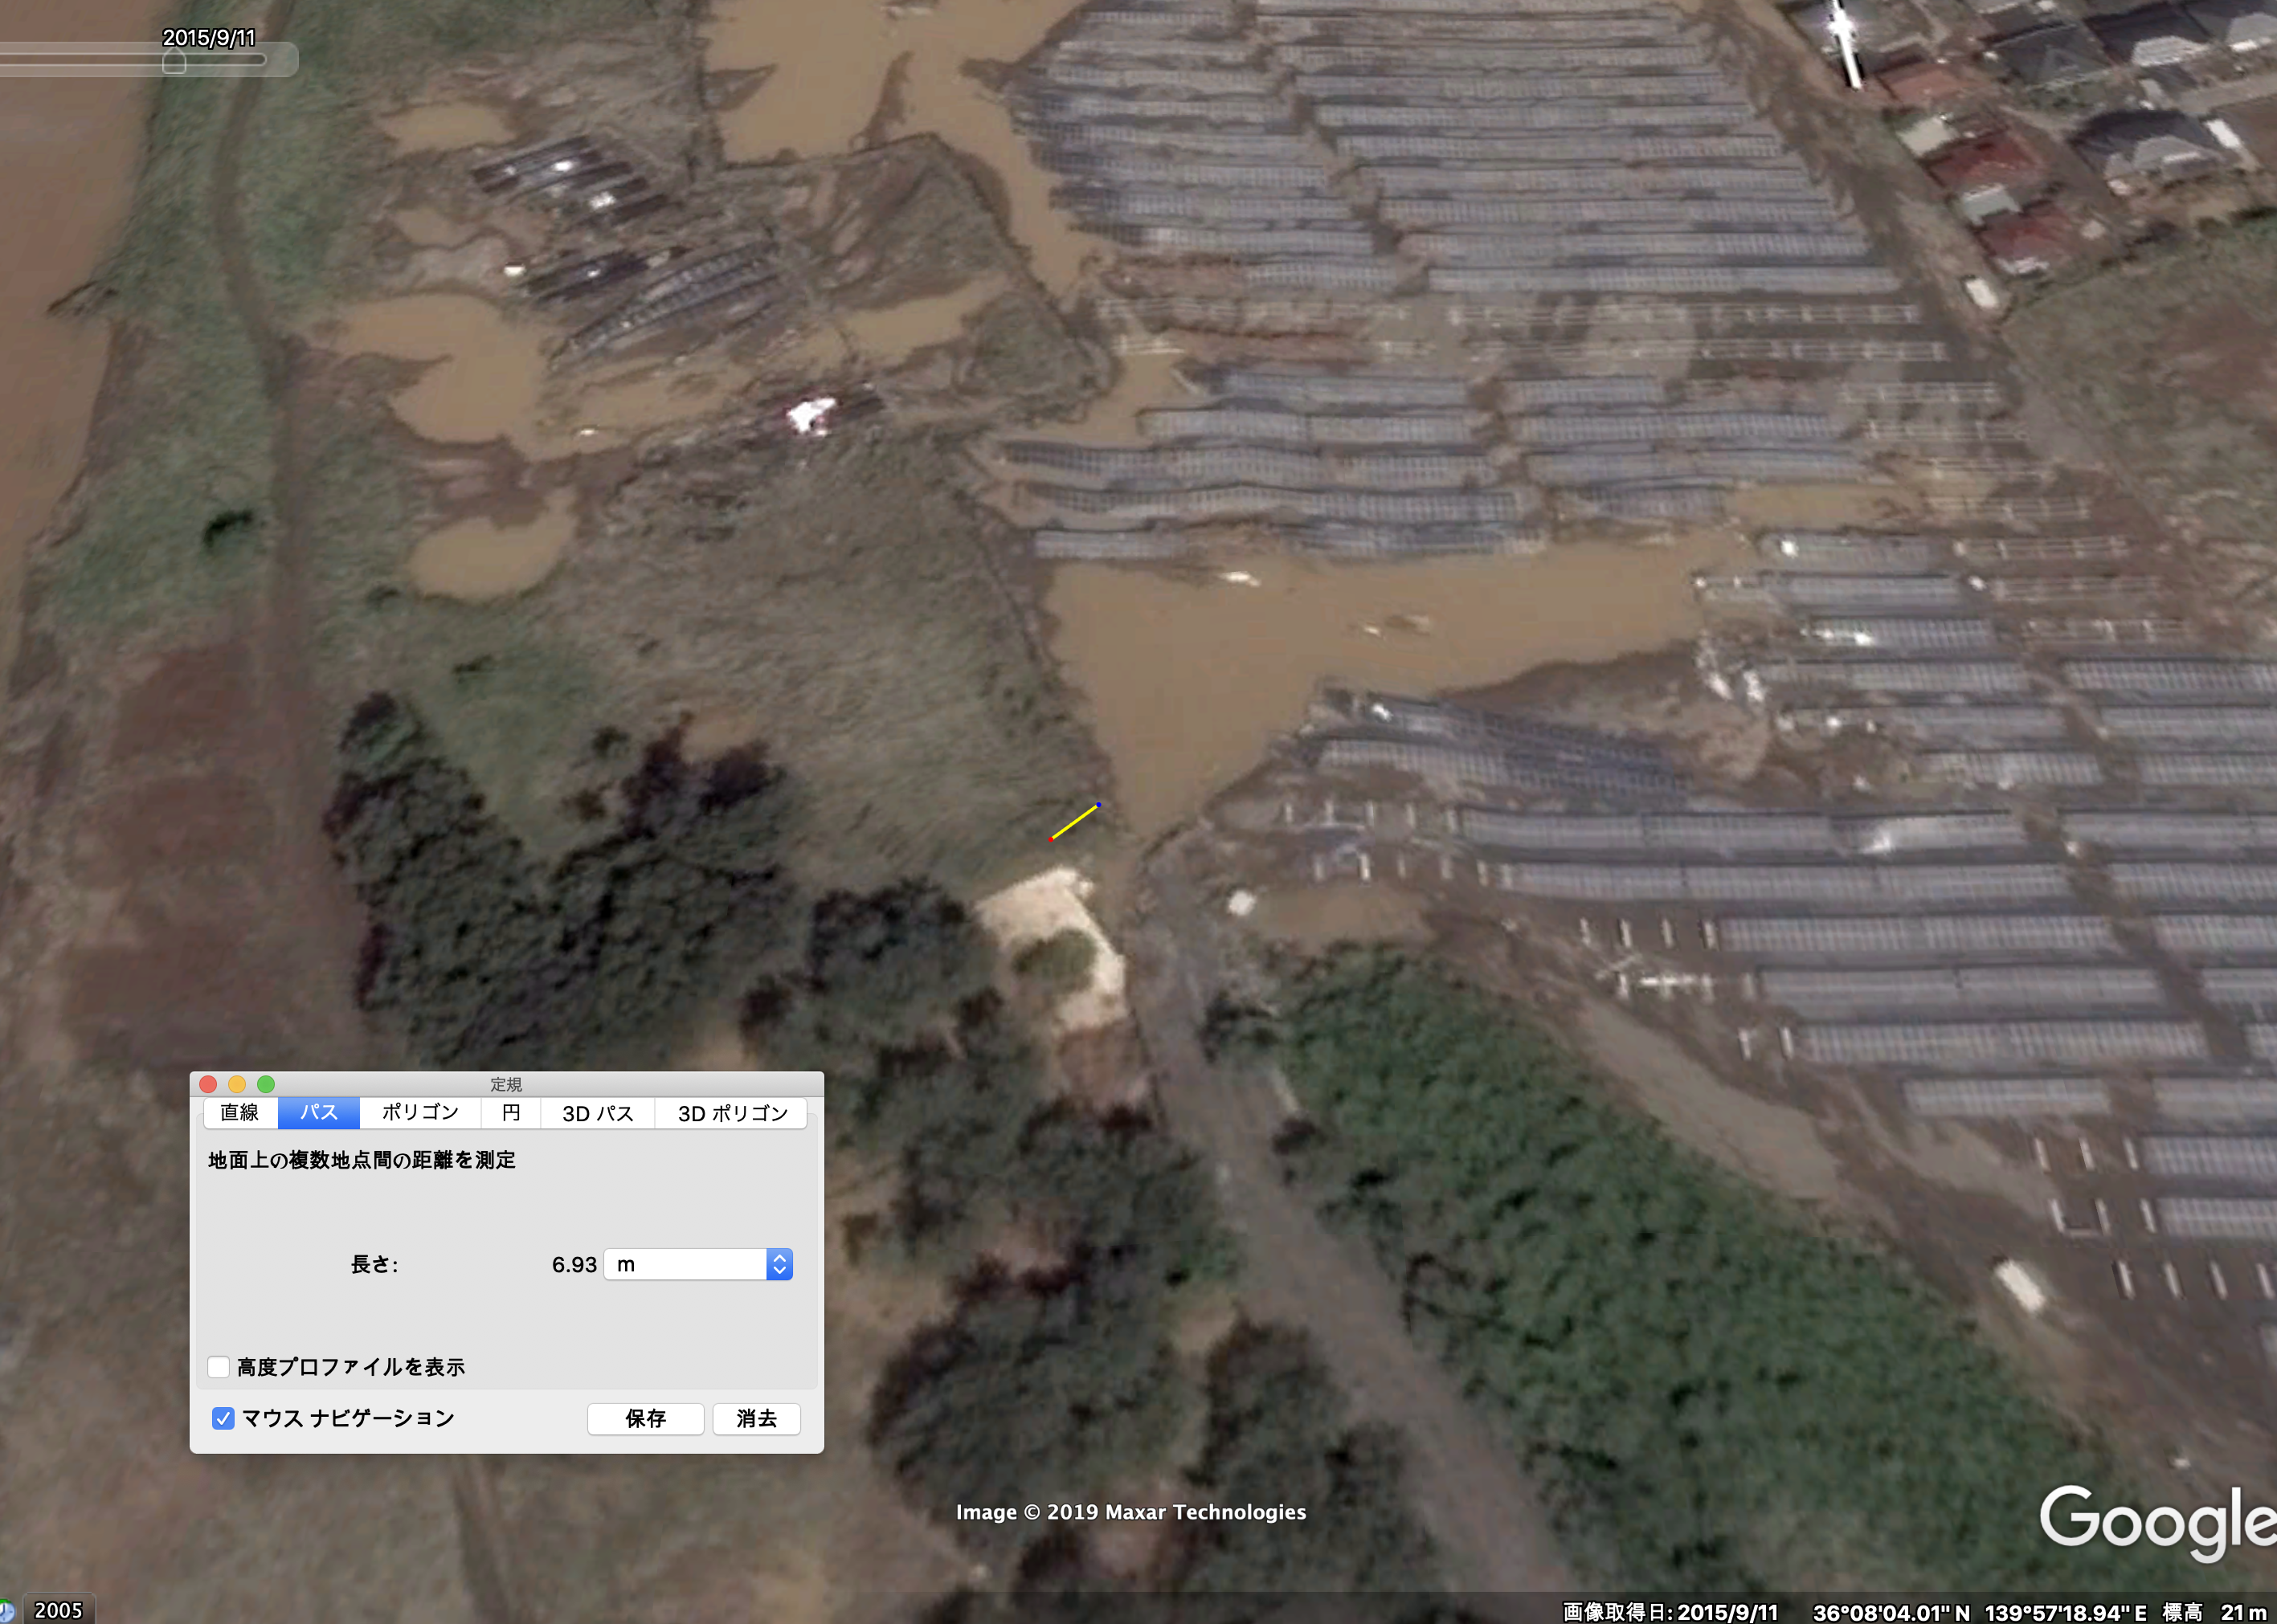Click the 消去 button
This screenshot has height=1624, width=2277.
point(756,1418)
